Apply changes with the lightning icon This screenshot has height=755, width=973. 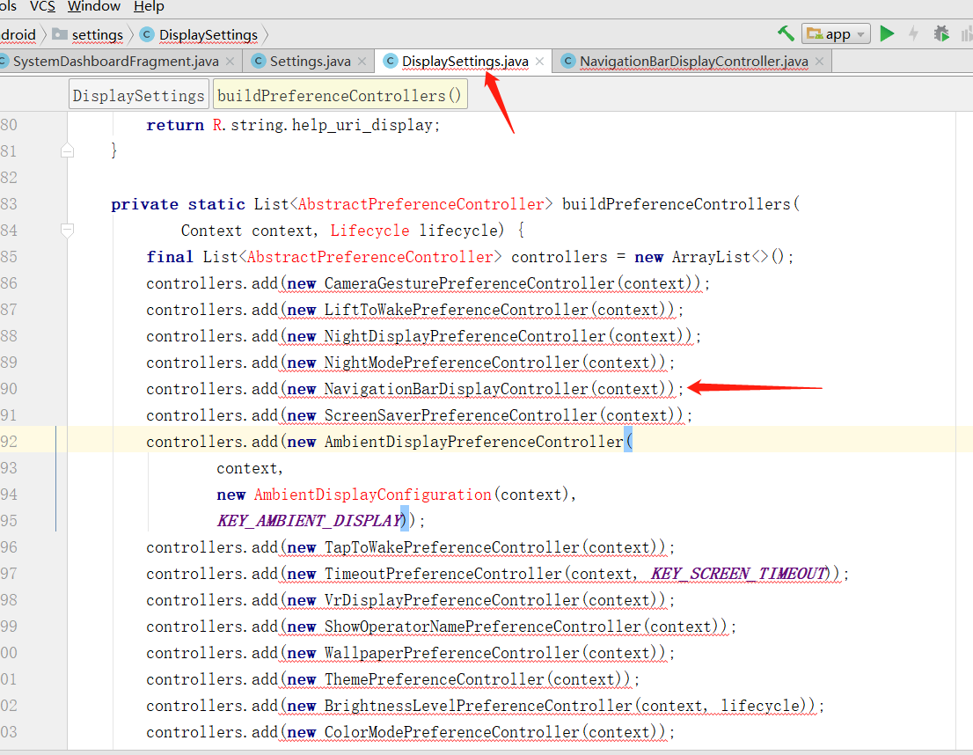pyautogui.click(x=912, y=33)
